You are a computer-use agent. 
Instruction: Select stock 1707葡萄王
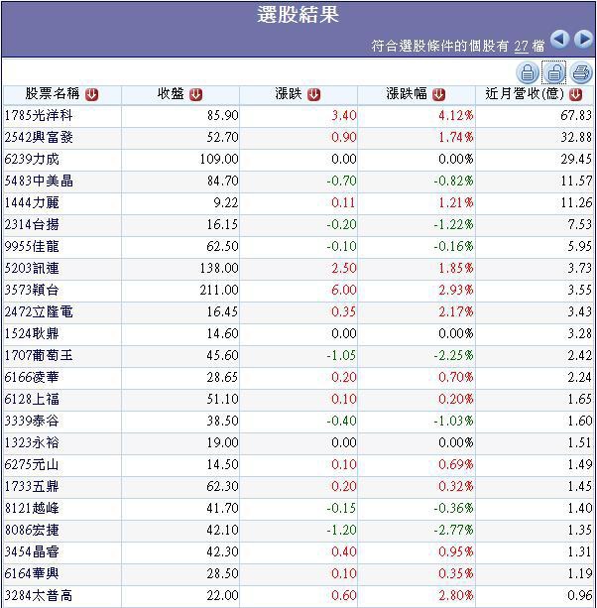pyautogui.click(x=39, y=355)
